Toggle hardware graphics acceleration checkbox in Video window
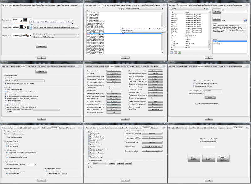The width and height of the screenshot is (251, 184). [x=6, y=83]
